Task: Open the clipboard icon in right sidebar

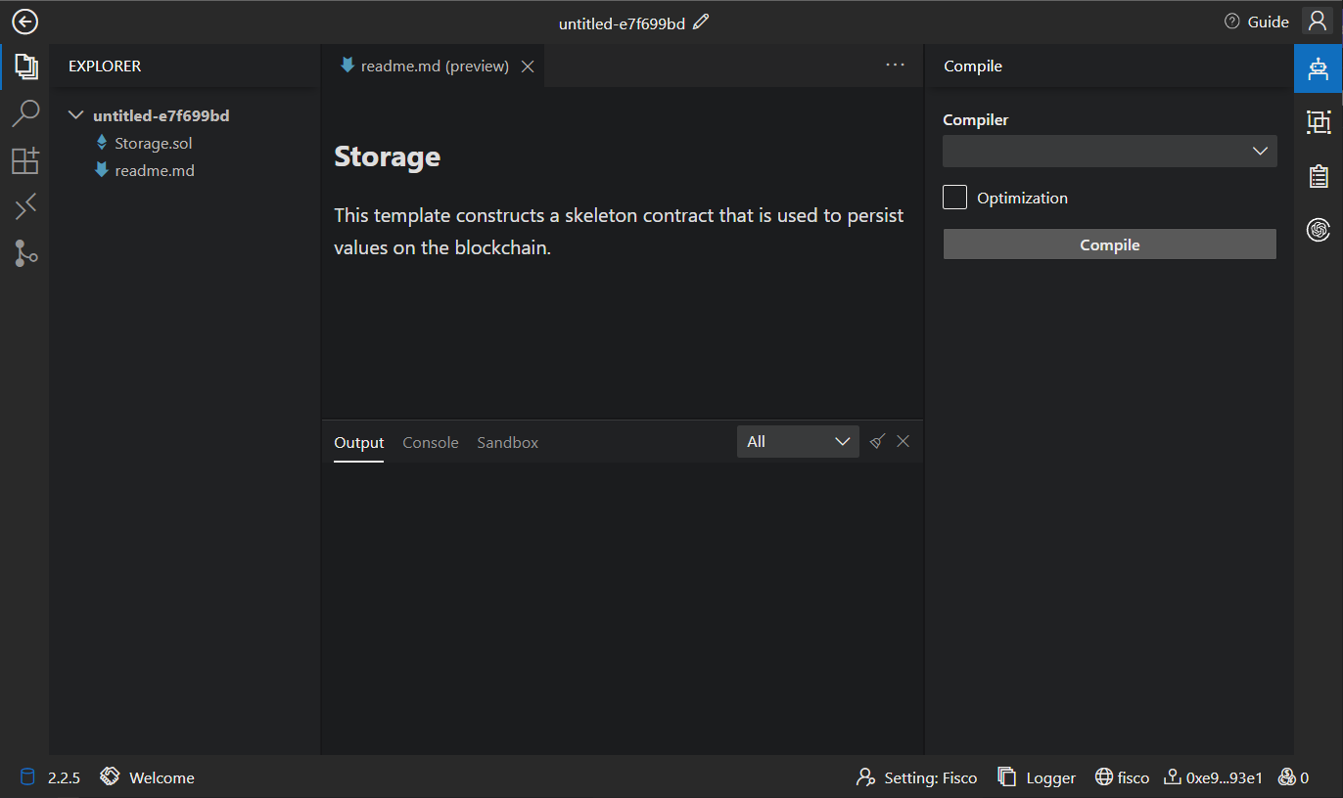Action: pyautogui.click(x=1318, y=176)
